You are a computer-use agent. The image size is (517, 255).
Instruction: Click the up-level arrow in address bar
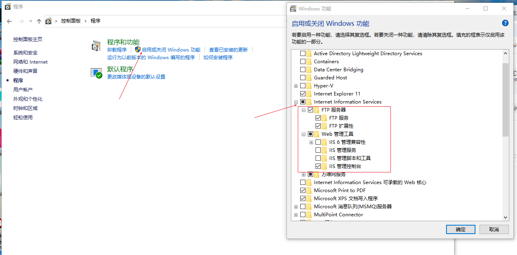coord(39,21)
